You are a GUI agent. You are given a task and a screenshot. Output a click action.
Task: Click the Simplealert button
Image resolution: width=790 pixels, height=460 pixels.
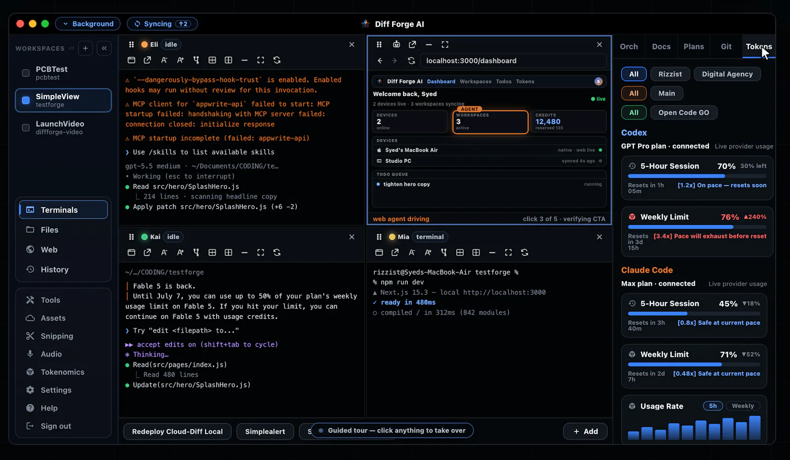(265, 431)
